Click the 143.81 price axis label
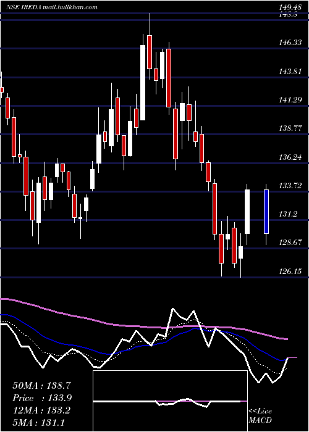Screen dimensions: 309x432 point(290,72)
